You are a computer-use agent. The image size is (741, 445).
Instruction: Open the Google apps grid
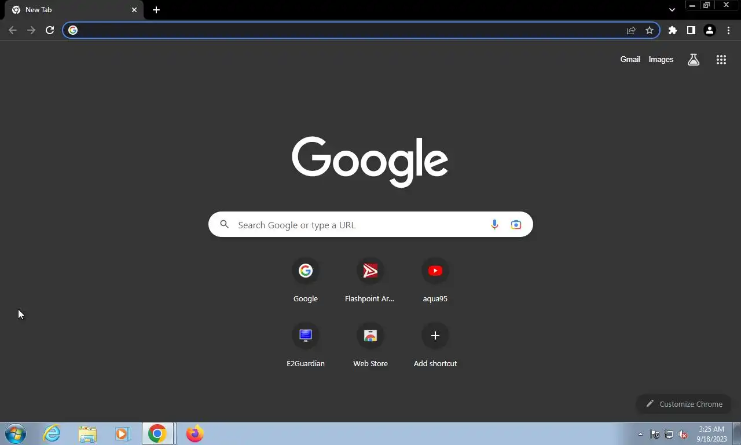click(721, 59)
